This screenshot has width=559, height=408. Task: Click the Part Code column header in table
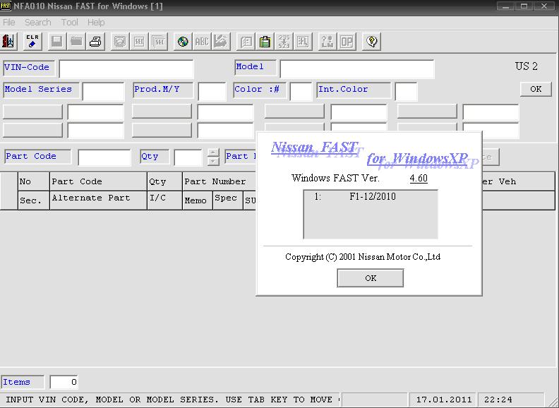pos(98,181)
